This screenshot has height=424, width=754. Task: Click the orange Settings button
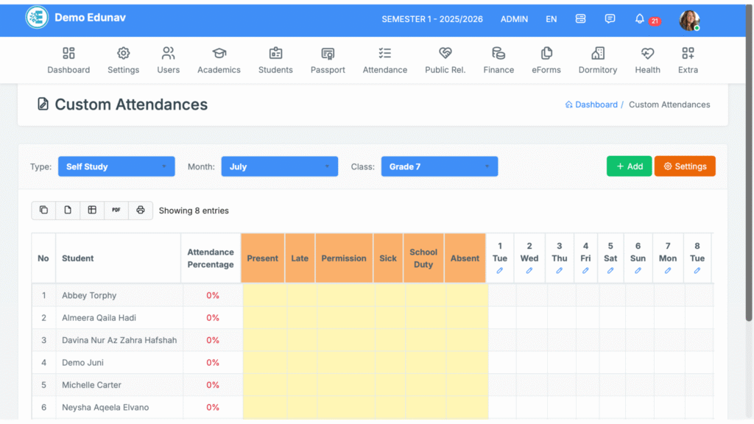[x=685, y=166]
